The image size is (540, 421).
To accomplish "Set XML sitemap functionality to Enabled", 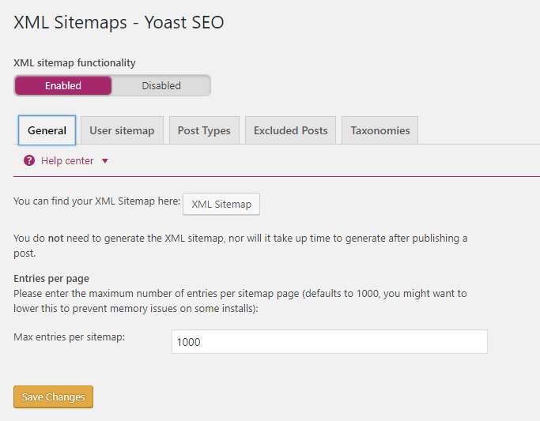I will pyautogui.click(x=63, y=85).
